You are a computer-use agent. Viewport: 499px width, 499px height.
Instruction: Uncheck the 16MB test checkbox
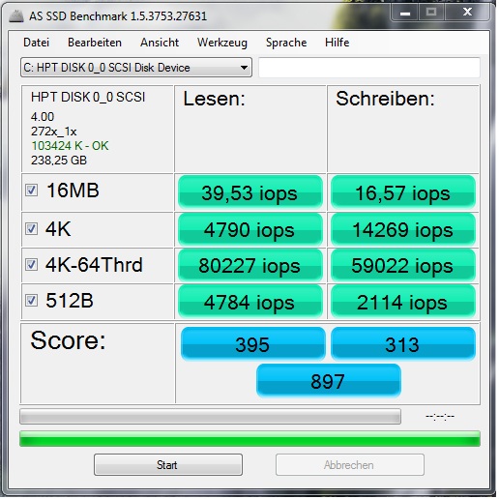tap(31, 190)
